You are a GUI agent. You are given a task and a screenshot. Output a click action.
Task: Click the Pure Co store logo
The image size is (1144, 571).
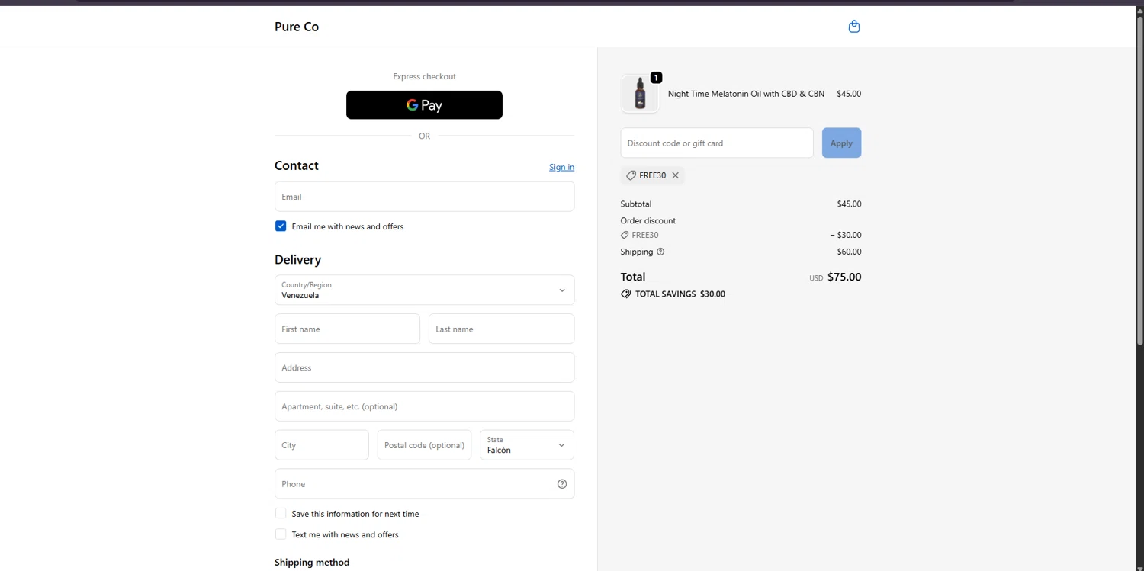coord(297,27)
